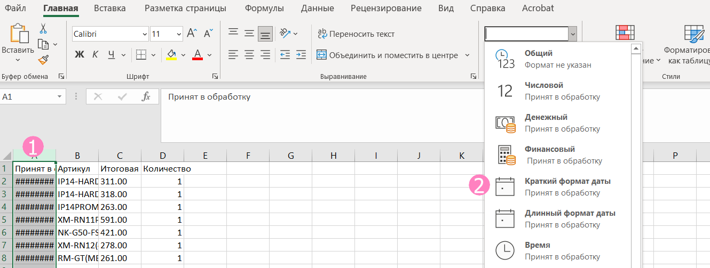The height and width of the screenshot is (268, 710).
Task: Click the number format input box
Action: click(526, 34)
